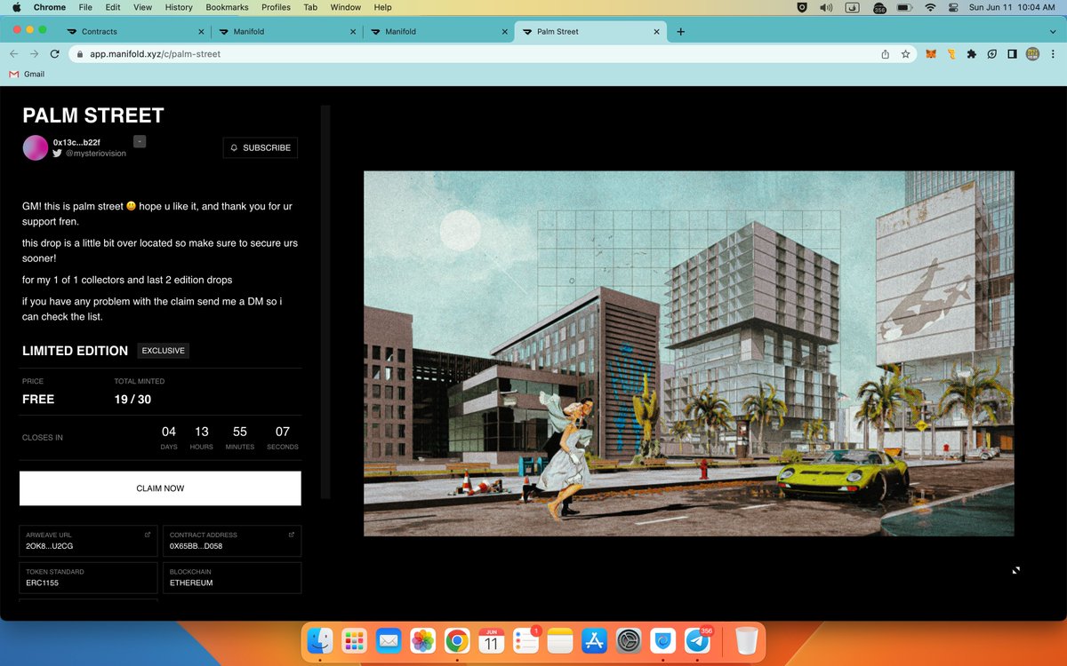The width and height of the screenshot is (1067, 666).
Task: Click the EXCLUSIVE badge
Action: (164, 351)
